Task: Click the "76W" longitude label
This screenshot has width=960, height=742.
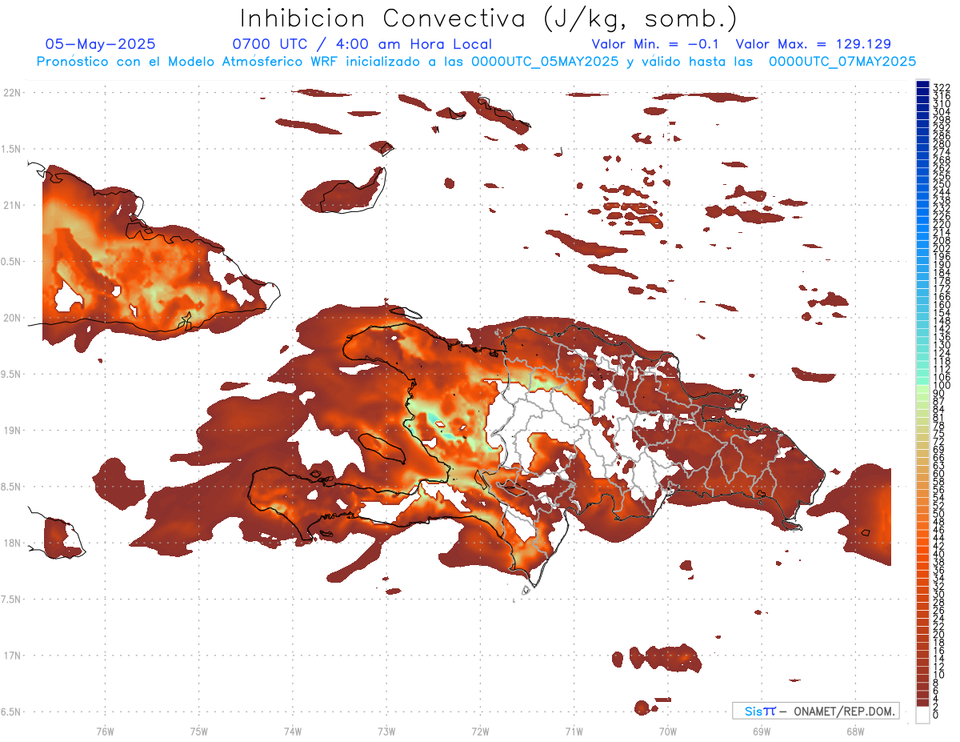Action: [105, 731]
